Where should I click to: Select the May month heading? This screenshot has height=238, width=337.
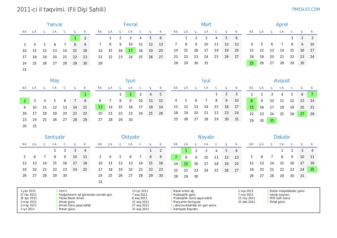(55, 81)
